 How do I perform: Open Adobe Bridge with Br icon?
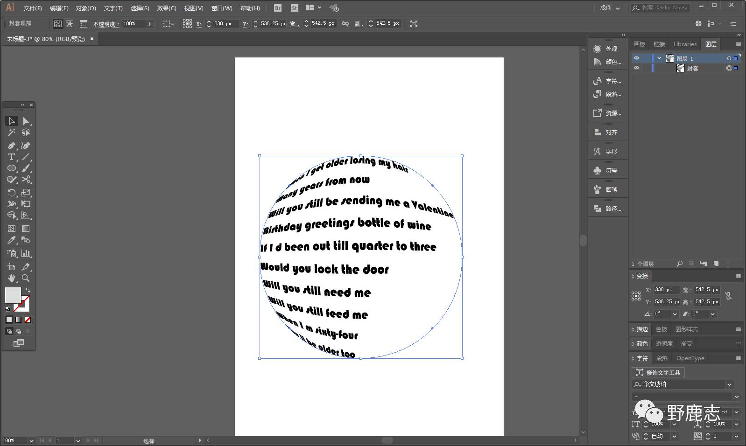(x=277, y=8)
